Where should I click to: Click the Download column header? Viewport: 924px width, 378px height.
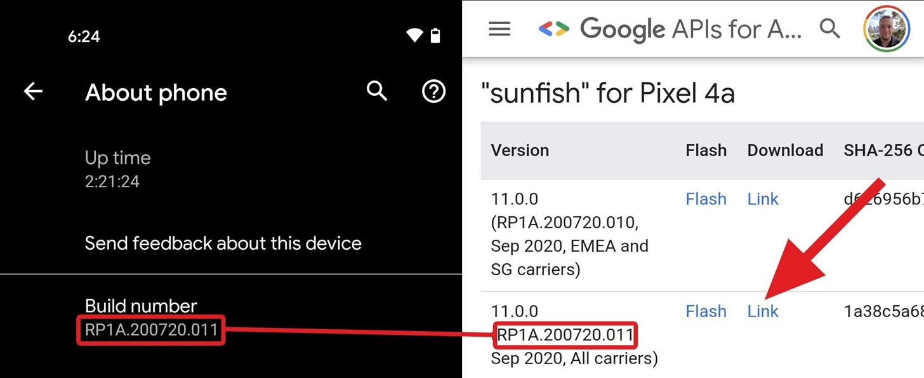(785, 150)
